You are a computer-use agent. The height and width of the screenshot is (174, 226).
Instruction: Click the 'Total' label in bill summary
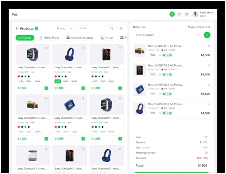click(140, 165)
